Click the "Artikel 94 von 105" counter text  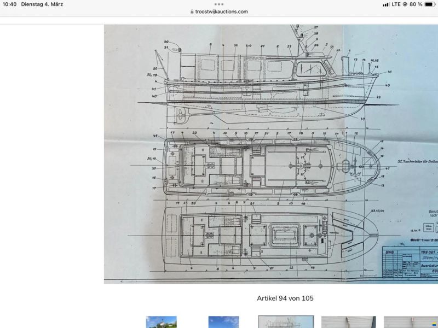pyautogui.click(x=285, y=298)
